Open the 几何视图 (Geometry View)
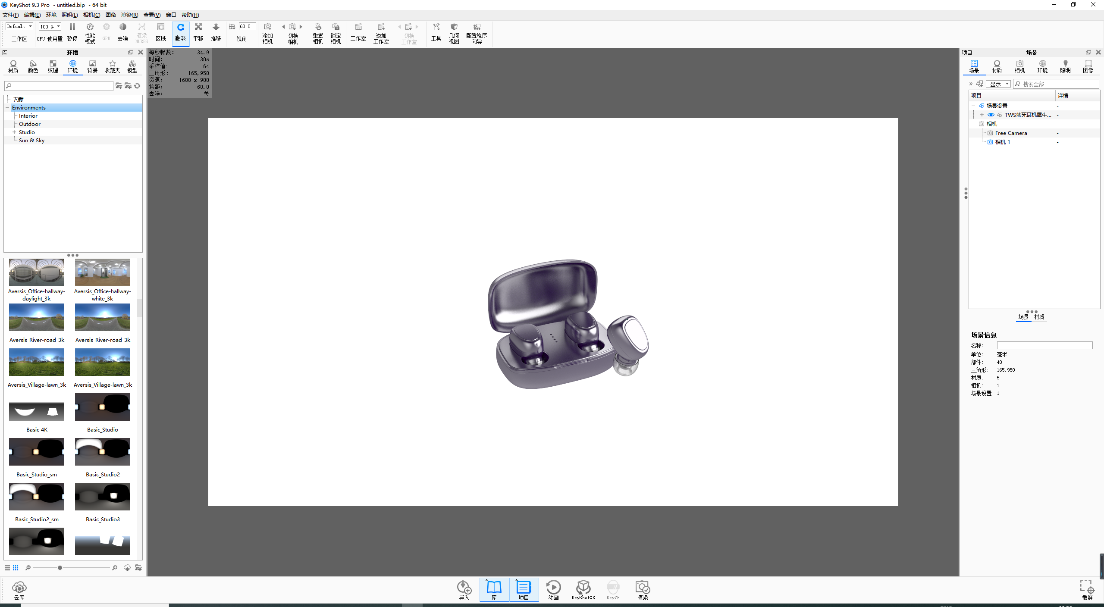This screenshot has height=607, width=1104. coord(454,33)
